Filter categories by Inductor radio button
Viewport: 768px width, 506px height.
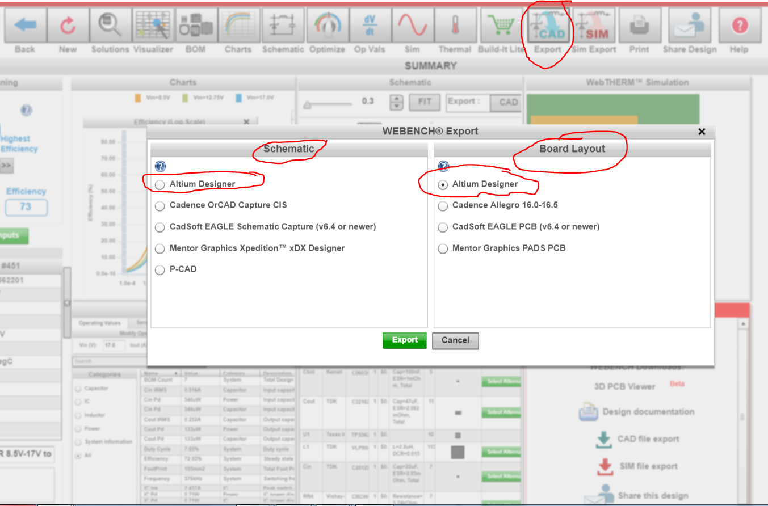tap(78, 415)
